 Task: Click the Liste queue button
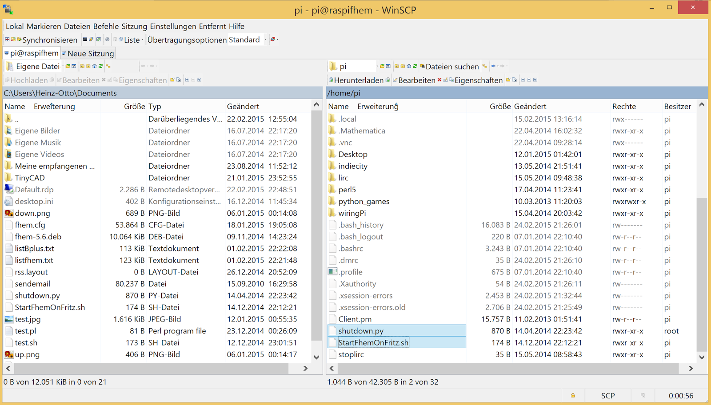(x=129, y=40)
